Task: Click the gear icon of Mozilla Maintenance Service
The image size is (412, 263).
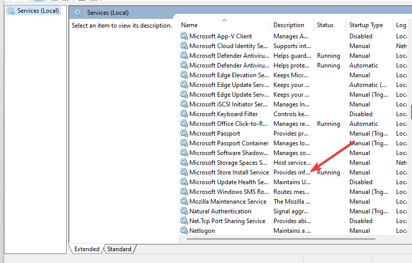Action: [184, 201]
